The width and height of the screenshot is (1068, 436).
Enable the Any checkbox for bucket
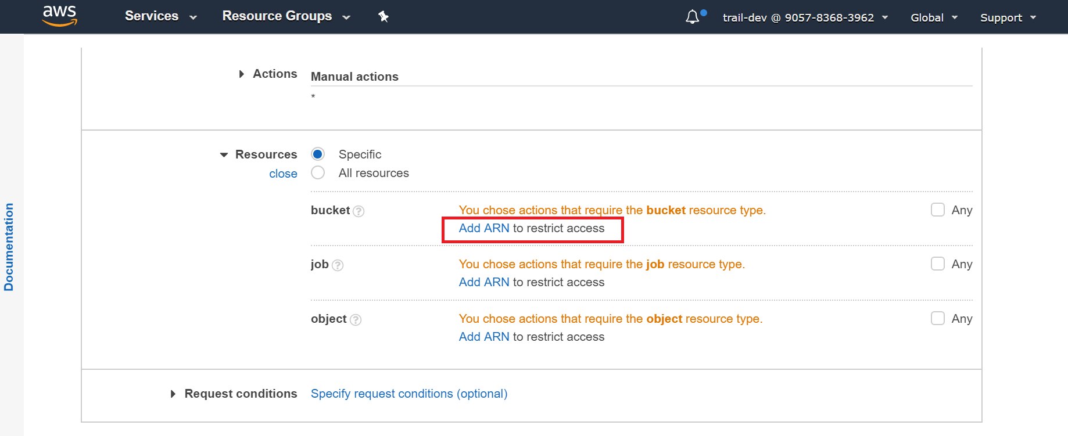coord(937,210)
